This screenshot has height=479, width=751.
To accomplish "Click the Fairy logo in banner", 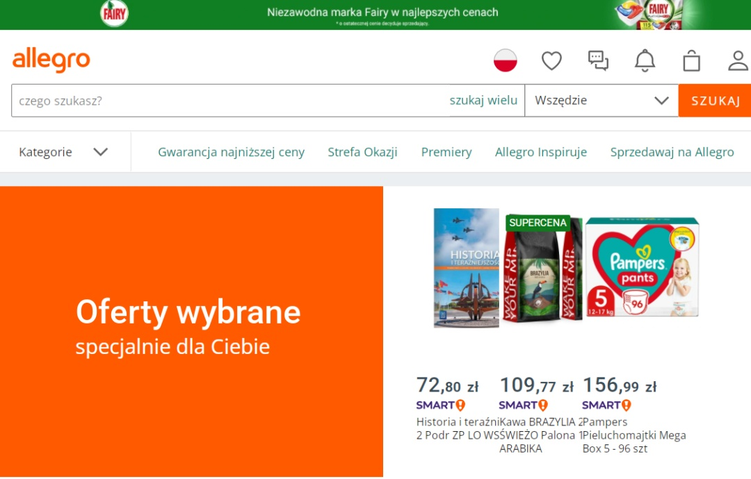I will (x=114, y=13).
